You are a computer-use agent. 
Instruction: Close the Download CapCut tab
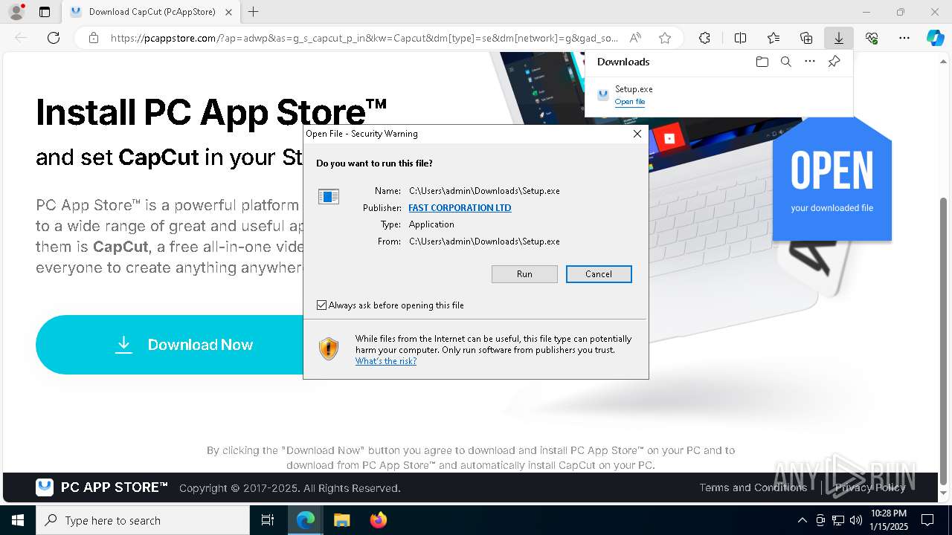[x=228, y=12]
